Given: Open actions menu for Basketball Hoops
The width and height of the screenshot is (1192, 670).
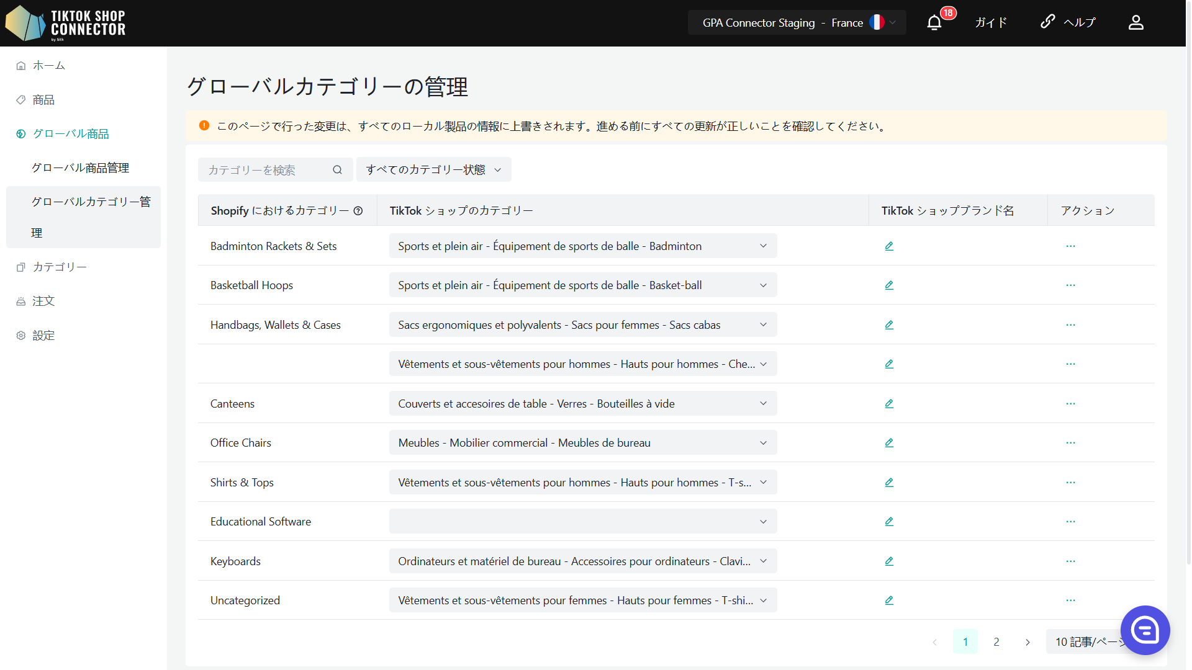Looking at the screenshot, I should (x=1071, y=285).
